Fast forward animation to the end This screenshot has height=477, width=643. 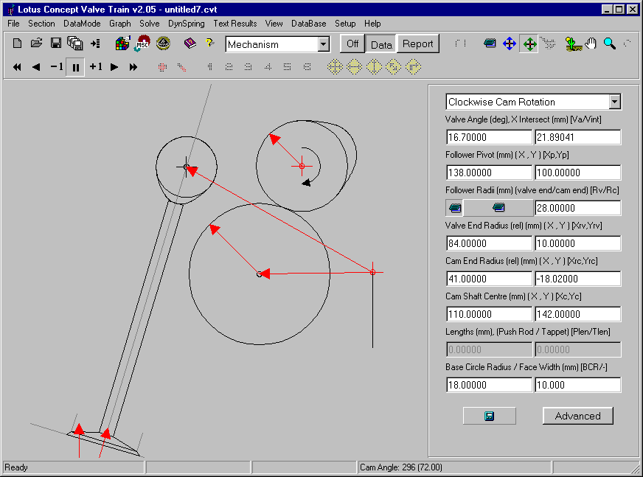pos(133,67)
